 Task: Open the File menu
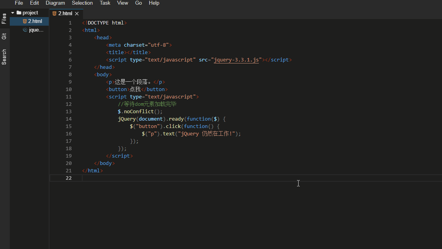[x=19, y=3]
